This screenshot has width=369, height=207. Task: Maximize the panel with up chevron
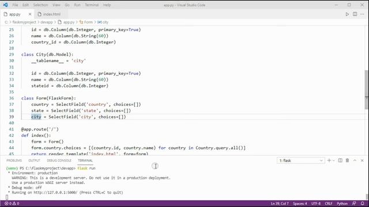point(355,160)
